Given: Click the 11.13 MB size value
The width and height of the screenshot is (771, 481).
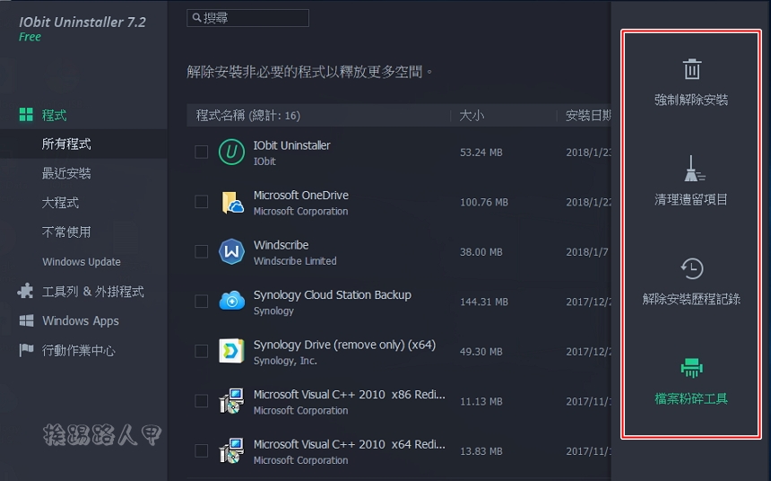Looking at the screenshot, I should click(481, 401).
